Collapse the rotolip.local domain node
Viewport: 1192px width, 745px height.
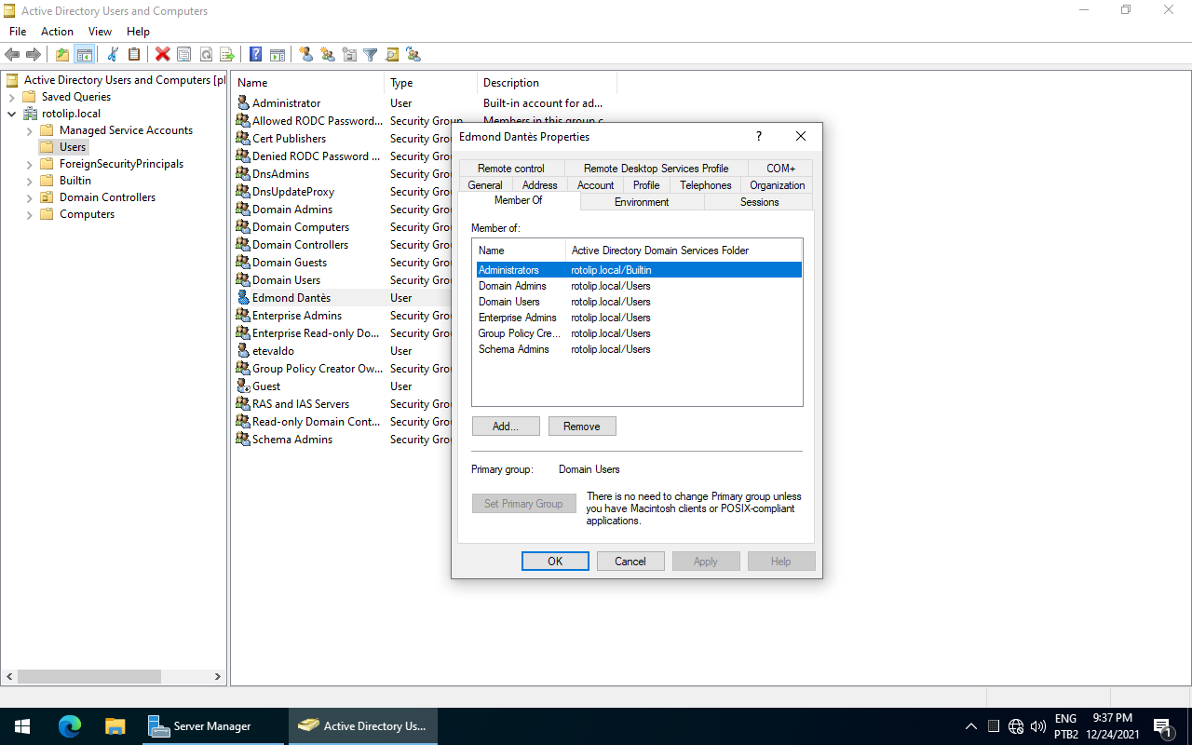(11, 114)
